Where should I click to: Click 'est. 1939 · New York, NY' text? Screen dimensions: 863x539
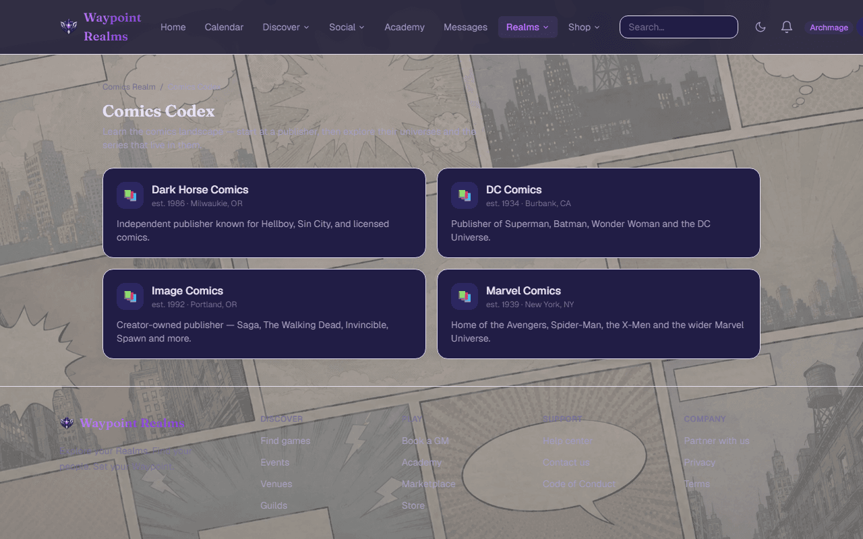(x=530, y=305)
